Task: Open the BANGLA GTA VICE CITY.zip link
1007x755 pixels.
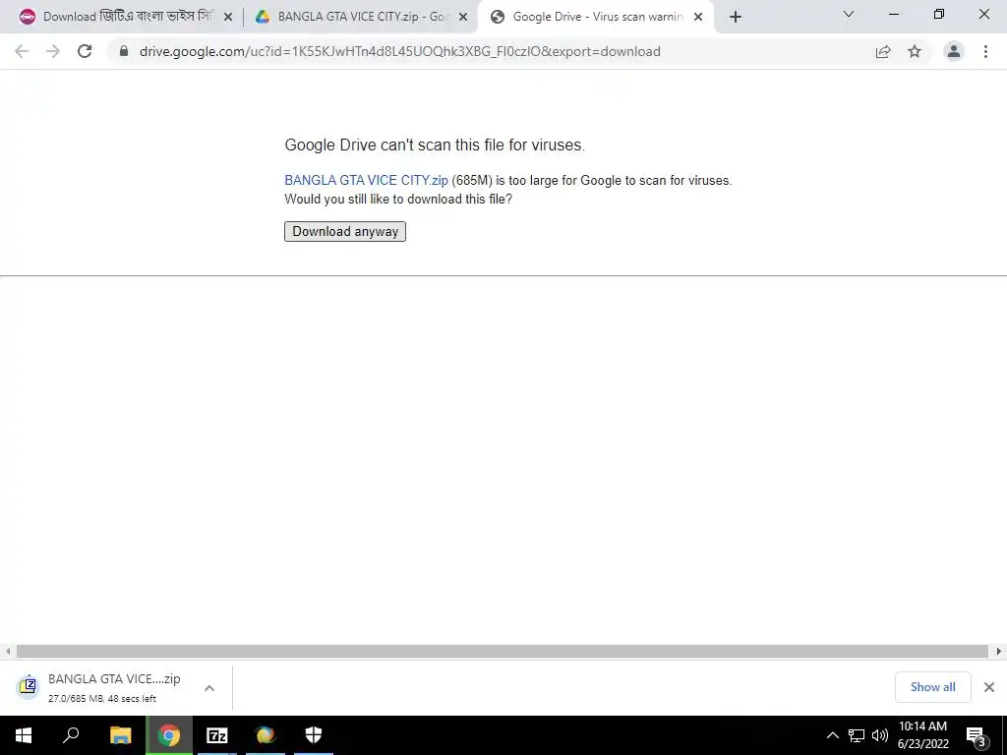Action: (366, 181)
